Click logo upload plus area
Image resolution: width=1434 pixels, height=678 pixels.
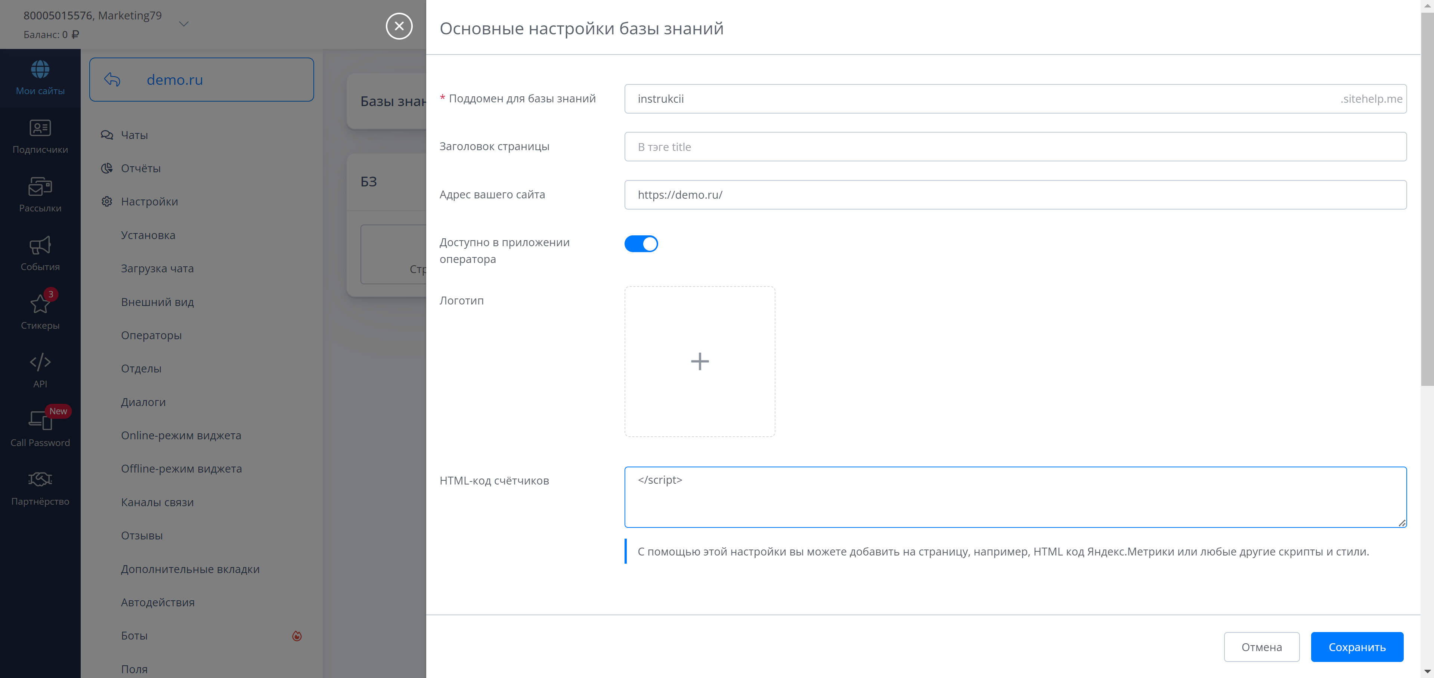pyautogui.click(x=699, y=361)
